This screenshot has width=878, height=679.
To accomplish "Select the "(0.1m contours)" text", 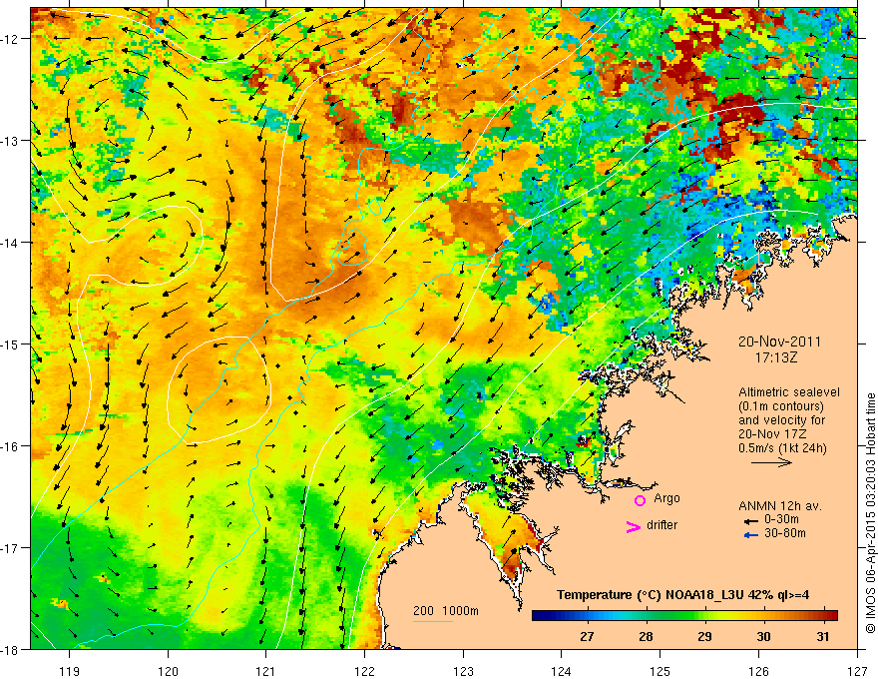I will [x=781, y=406].
